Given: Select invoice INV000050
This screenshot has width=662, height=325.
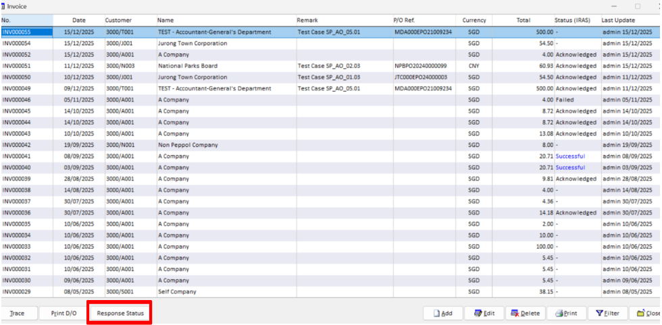Looking at the screenshot, I should click(x=330, y=78).
